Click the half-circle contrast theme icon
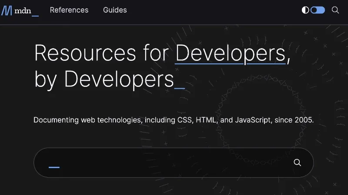The height and width of the screenshot is (195, 348). click(x=305, y=10)
